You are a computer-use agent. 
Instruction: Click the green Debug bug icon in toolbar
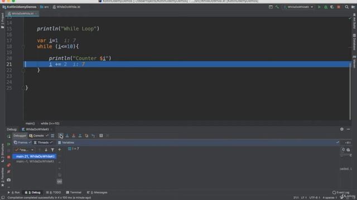[326, 7]
